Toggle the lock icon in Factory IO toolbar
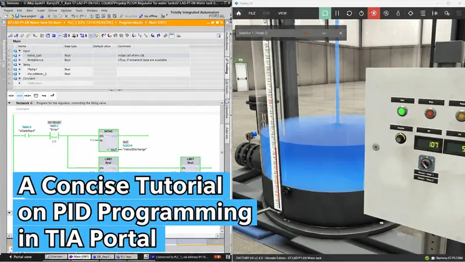Screen dimensions: 465x262 point(398,13)
